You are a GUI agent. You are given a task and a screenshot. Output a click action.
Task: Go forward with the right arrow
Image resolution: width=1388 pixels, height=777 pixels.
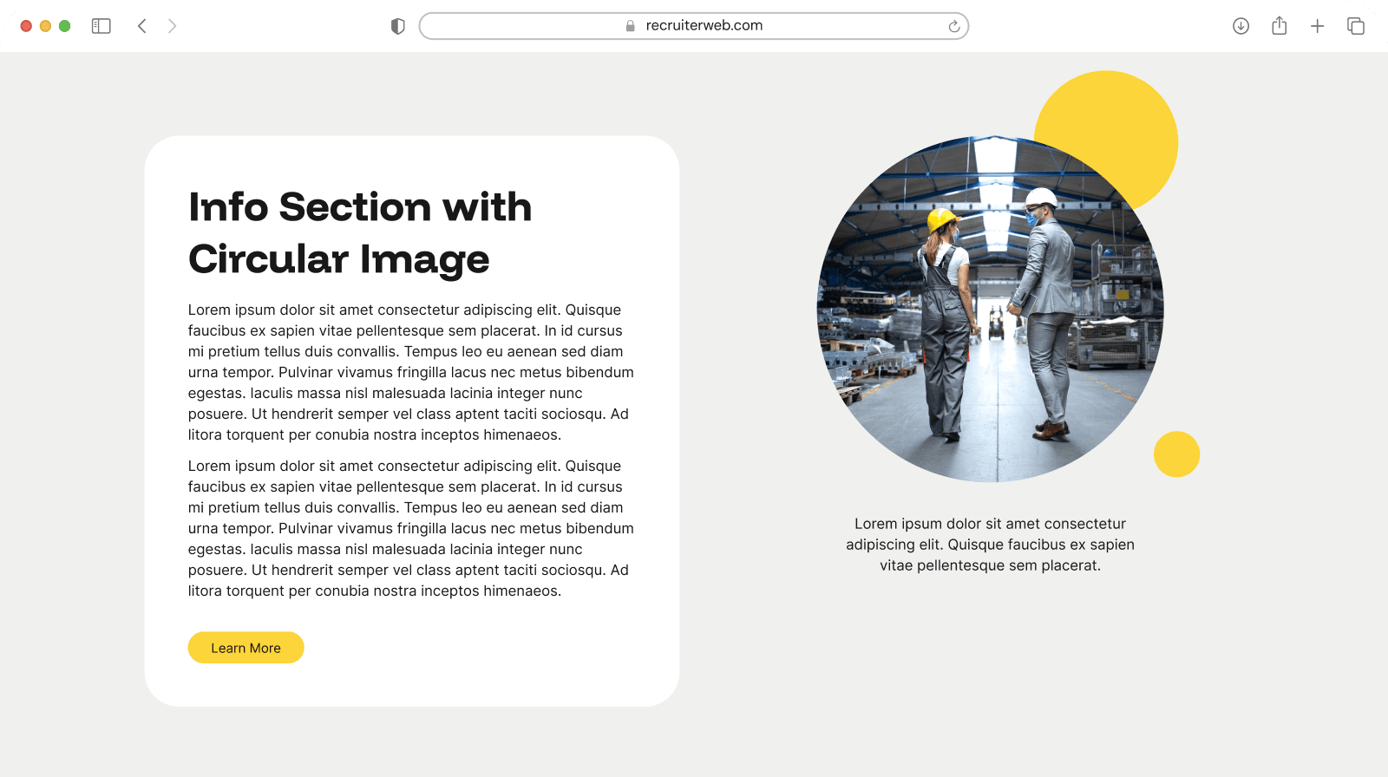172,26
